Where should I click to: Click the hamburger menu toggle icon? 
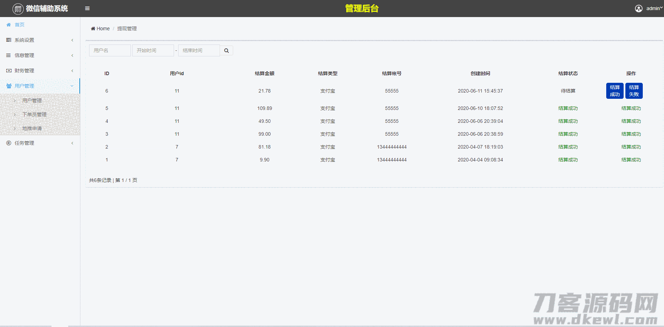[x=87, y=8]
